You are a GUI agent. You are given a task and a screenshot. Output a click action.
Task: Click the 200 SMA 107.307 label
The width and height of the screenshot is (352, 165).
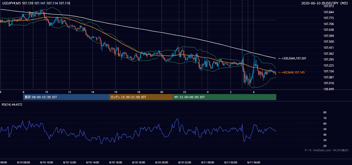pyautogui.click(x=292, y=58)
